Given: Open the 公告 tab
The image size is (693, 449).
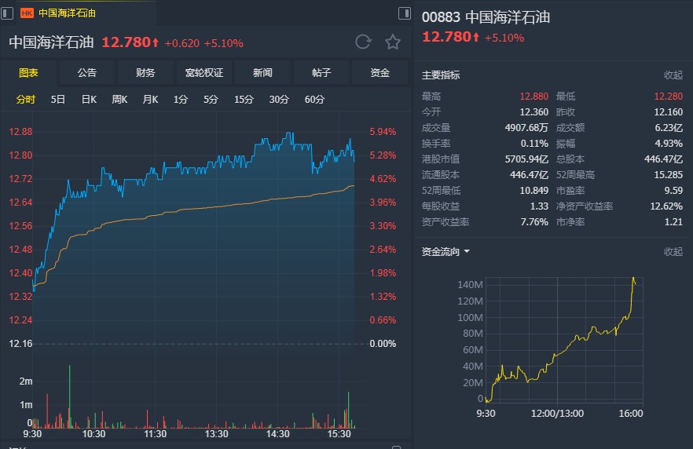Looking at the screenshot, I should (x=87, y=73).
